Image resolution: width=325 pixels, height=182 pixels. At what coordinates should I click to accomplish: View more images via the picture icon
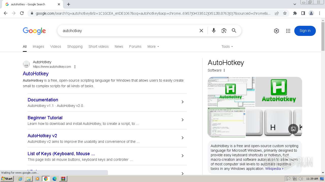click(293, 129)
